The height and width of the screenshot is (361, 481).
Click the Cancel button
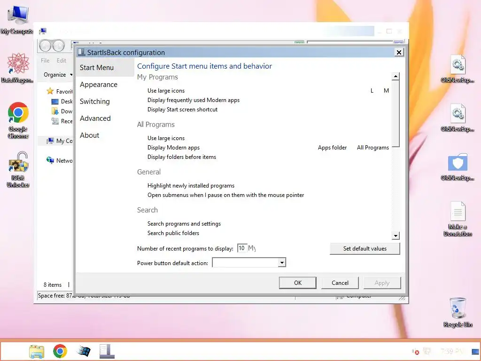tap(340, 283)
